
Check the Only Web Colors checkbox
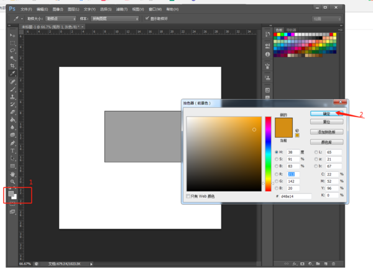point(188,196)
